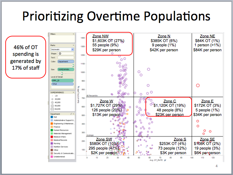Open the Department legend dropdown arrow
The width and height of the screenshot is (233, 175).
coord(73,114)
